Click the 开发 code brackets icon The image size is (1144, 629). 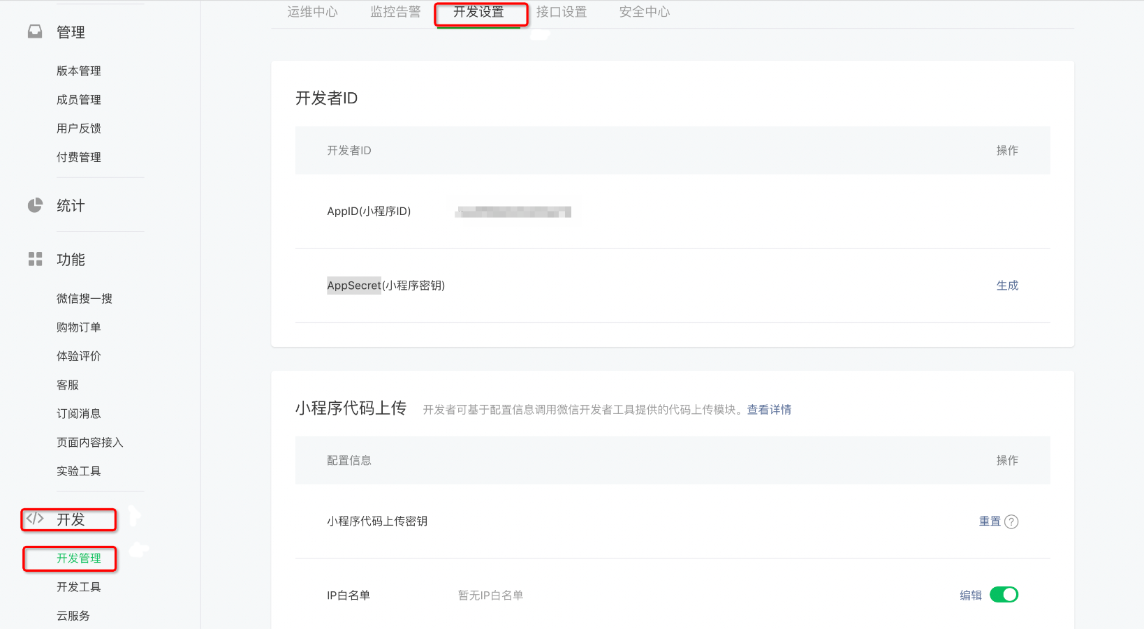35,518
